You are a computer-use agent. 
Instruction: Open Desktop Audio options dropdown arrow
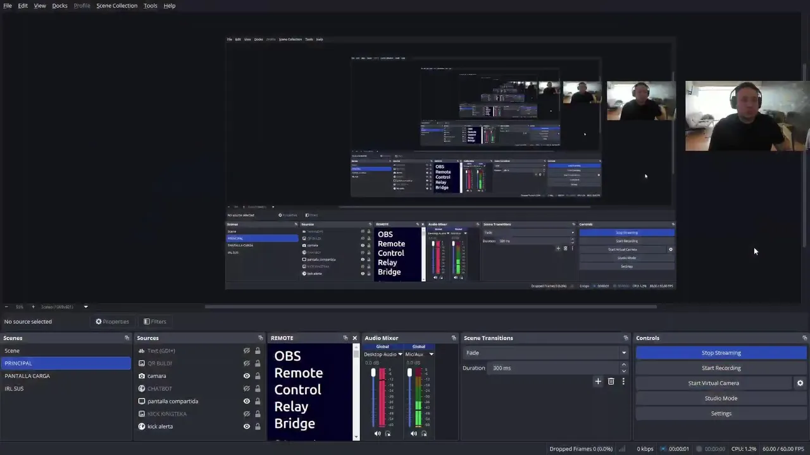tap(400, 355)
